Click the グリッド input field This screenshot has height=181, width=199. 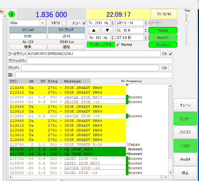point(90,68)
